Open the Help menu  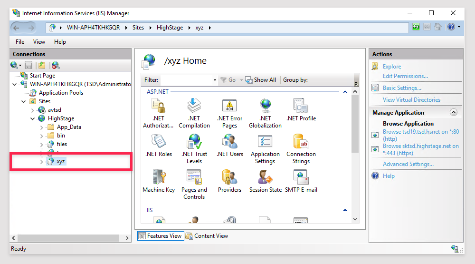pyautogui.click(x=60, y=42)
